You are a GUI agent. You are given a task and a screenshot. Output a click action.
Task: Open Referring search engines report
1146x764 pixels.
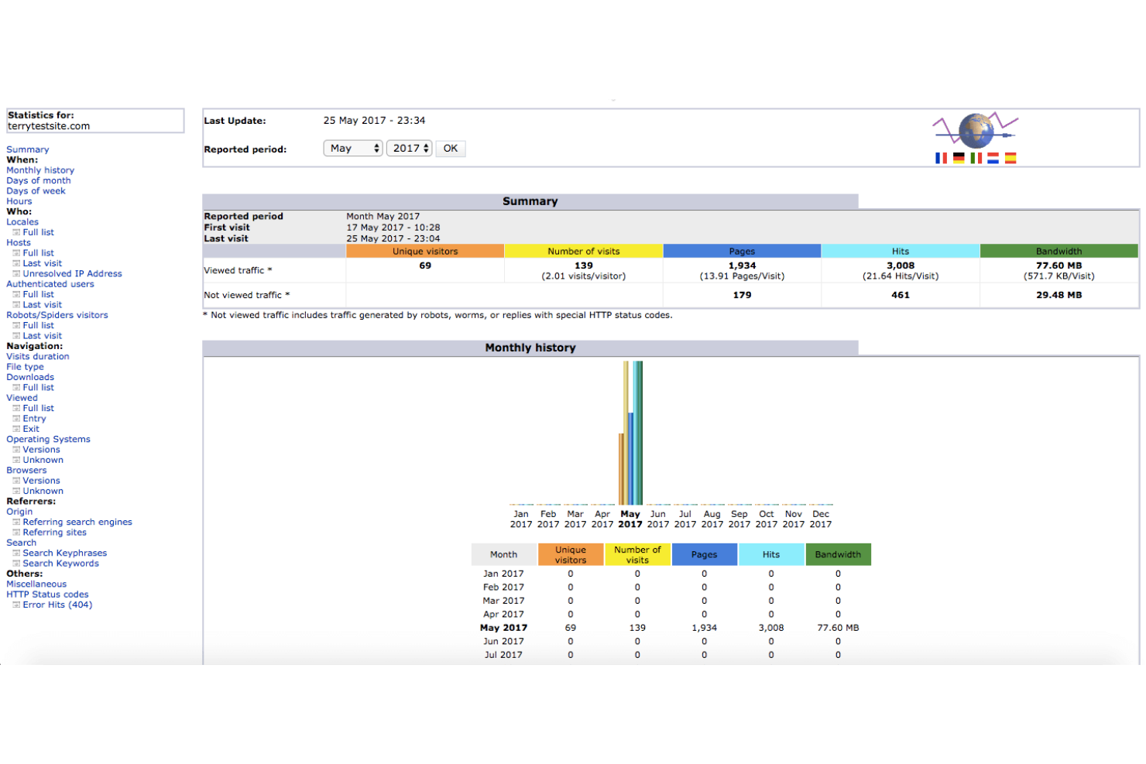click(77, 522)
